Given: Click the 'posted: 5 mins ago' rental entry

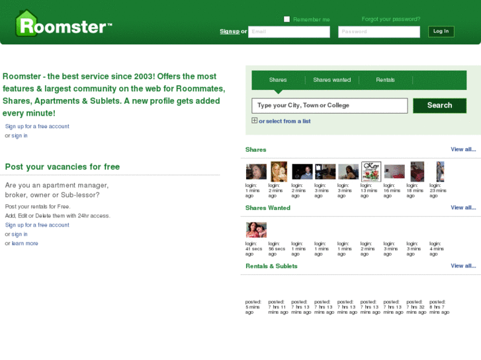Looking at the screenshot, I should (x=253, y=307).
